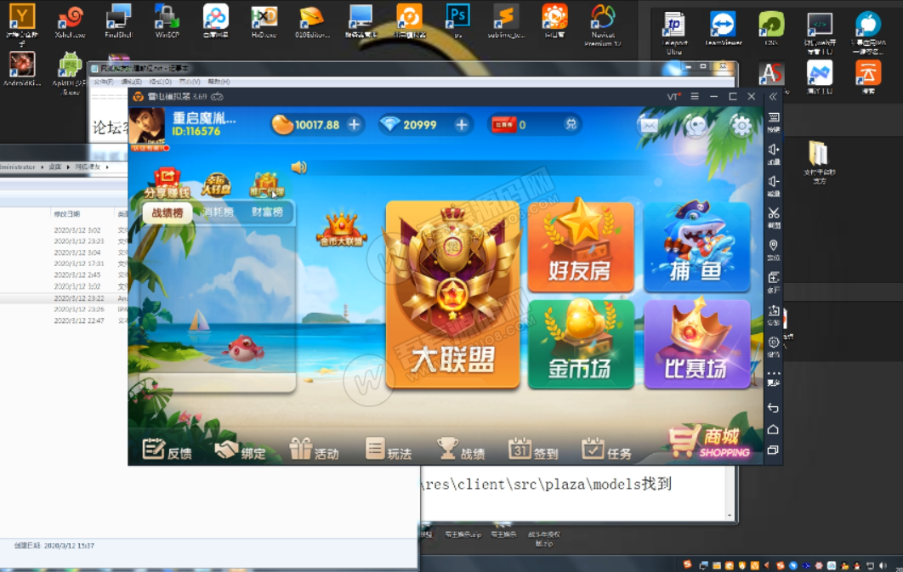Open the Xshell desktop shortcut

[71, 20]
